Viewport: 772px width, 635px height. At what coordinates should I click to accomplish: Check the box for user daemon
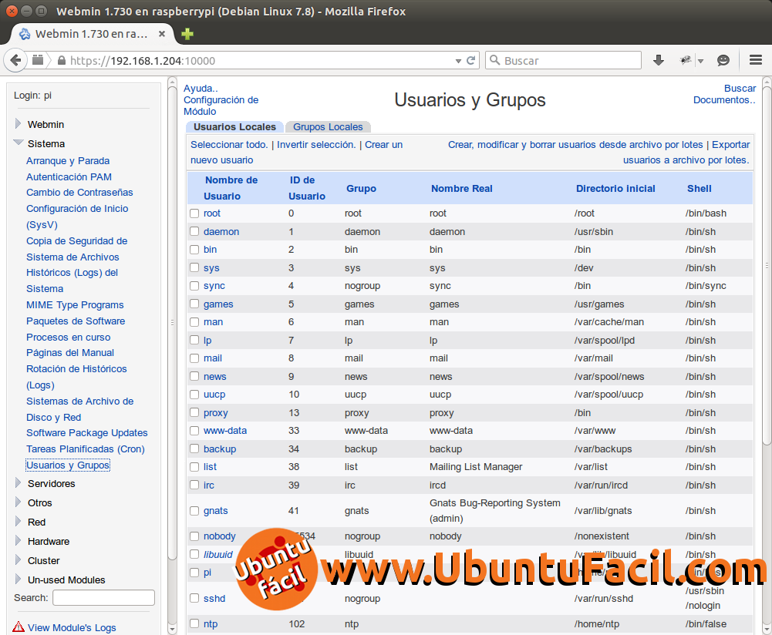pyautogui.click(x=194, y=232)
